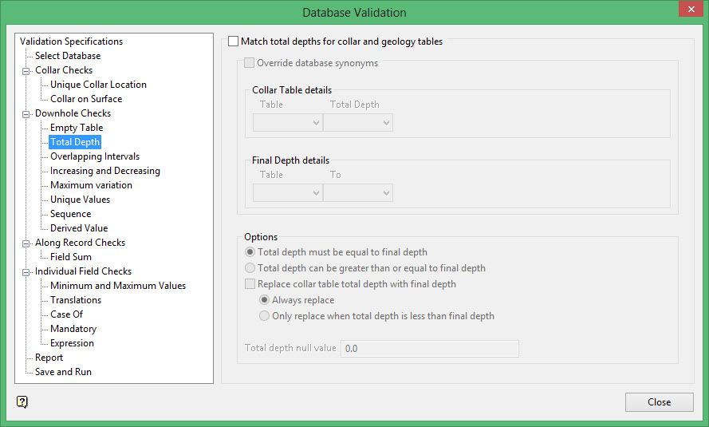This screenshot has width=709, height=427.
Task: Enable Match total depths for collar and geology tables
Action: pos(234,42)
